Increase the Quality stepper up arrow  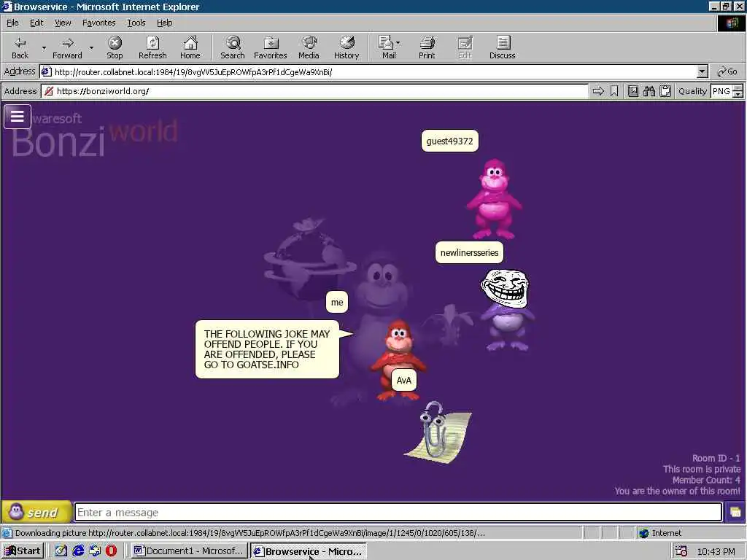click(x=738, y=87)
